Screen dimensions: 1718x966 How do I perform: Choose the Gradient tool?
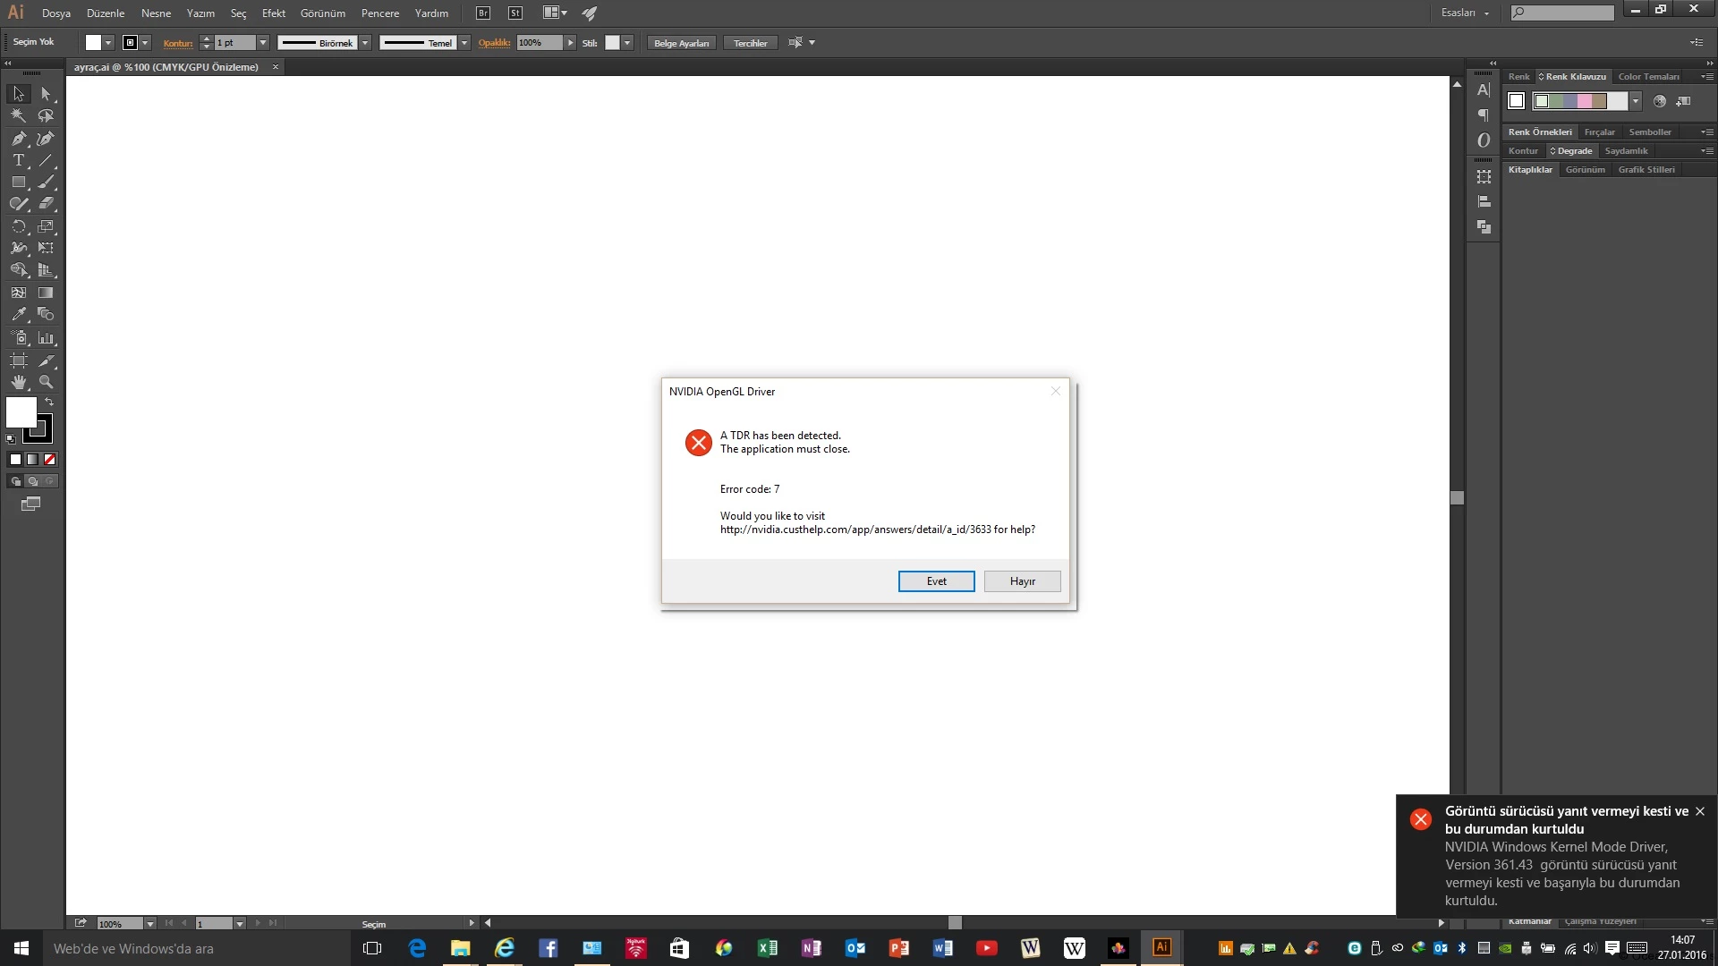pyautogui.click(x=46, y=292)
